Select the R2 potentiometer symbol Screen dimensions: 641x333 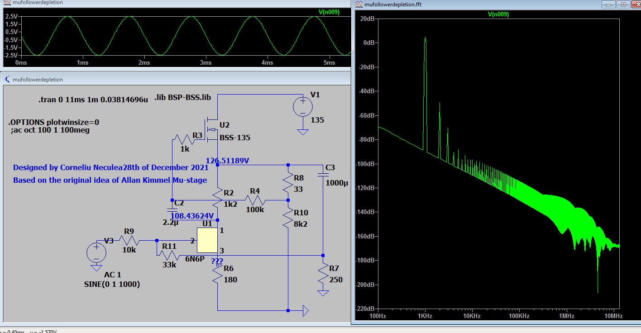tap(218, 197)
